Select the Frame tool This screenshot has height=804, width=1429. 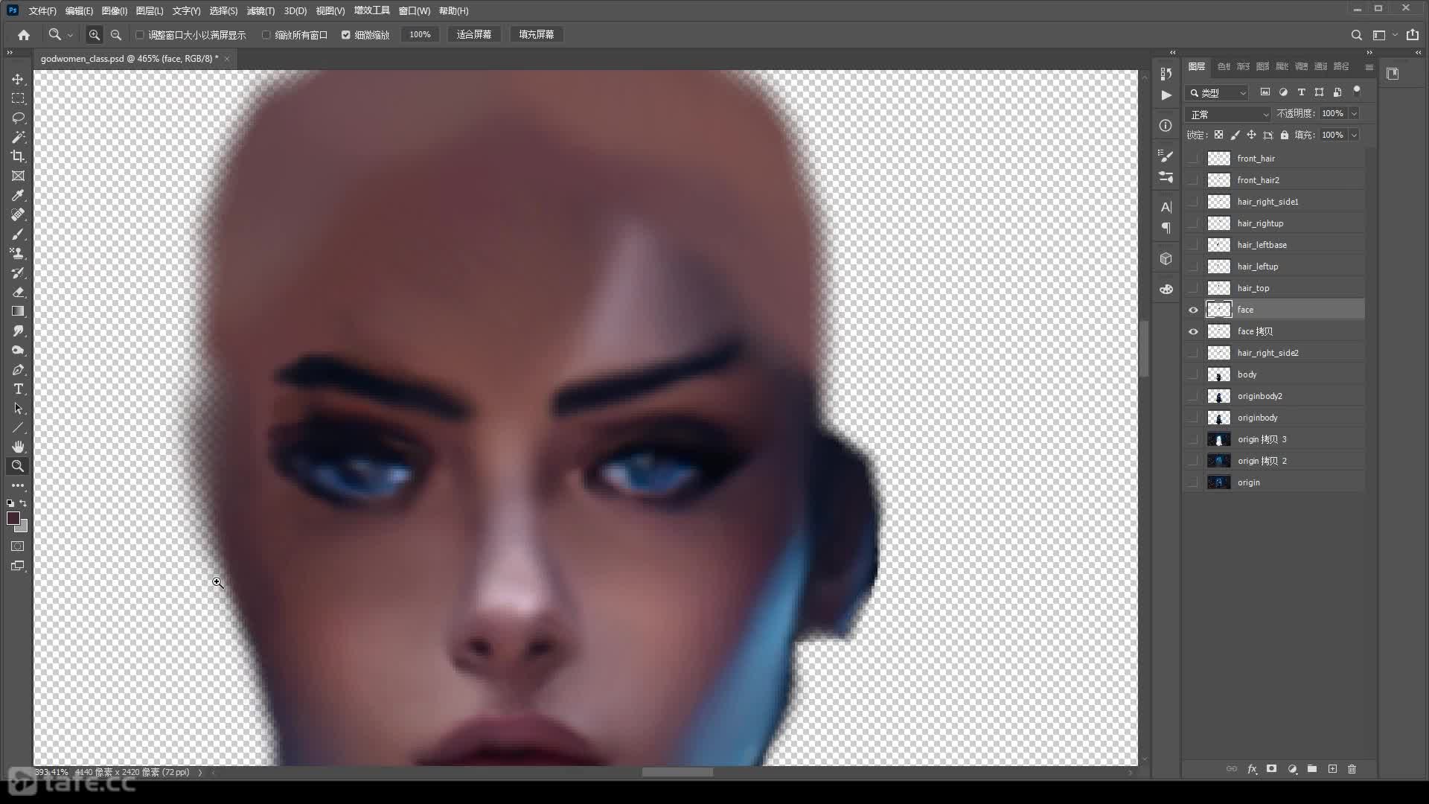(18, 176)
